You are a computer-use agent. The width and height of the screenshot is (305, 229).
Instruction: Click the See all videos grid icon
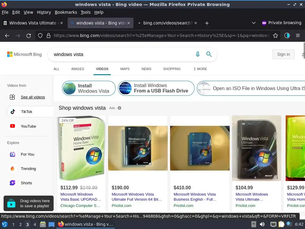tap(12, 97)
